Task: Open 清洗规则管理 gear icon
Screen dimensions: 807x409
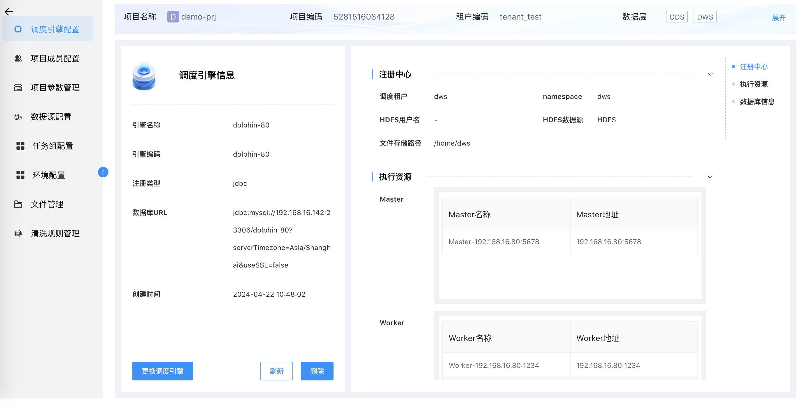Action: click(18, 233)
